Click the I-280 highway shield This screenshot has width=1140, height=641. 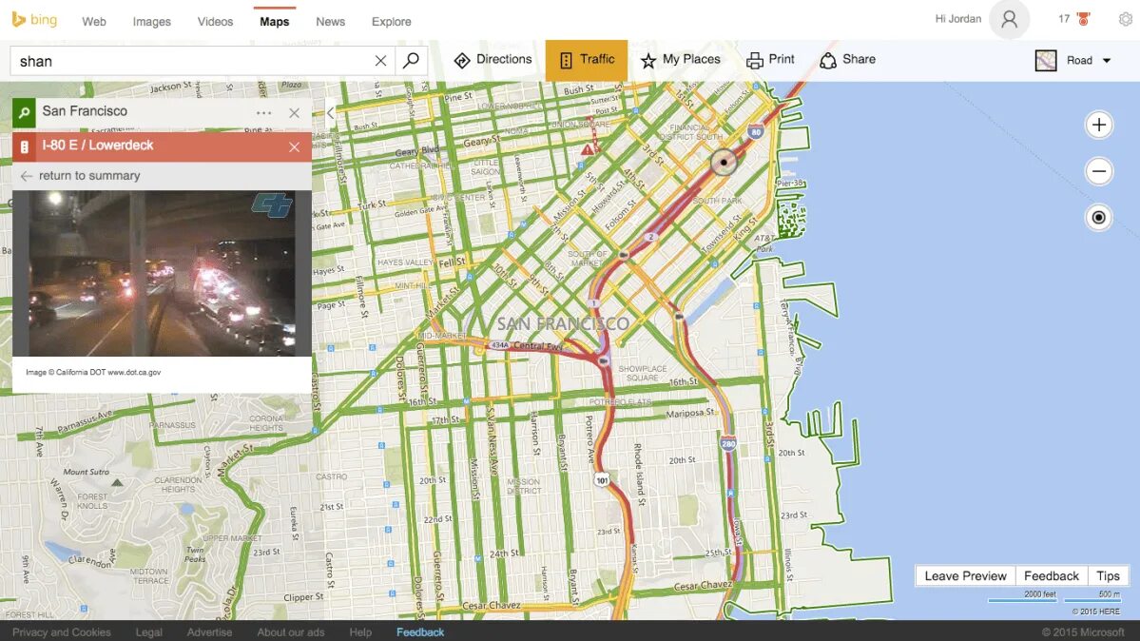[x=728, y=443]
